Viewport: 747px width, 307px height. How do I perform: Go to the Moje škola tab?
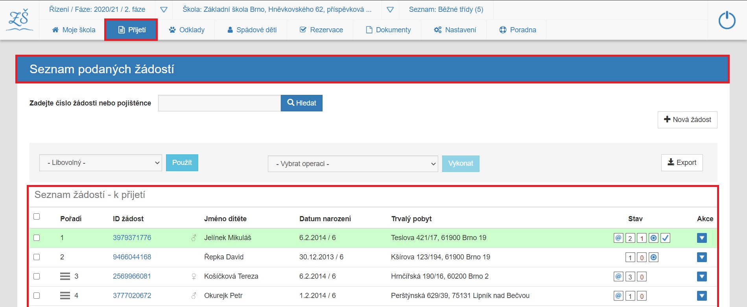(x=74, y=30)
